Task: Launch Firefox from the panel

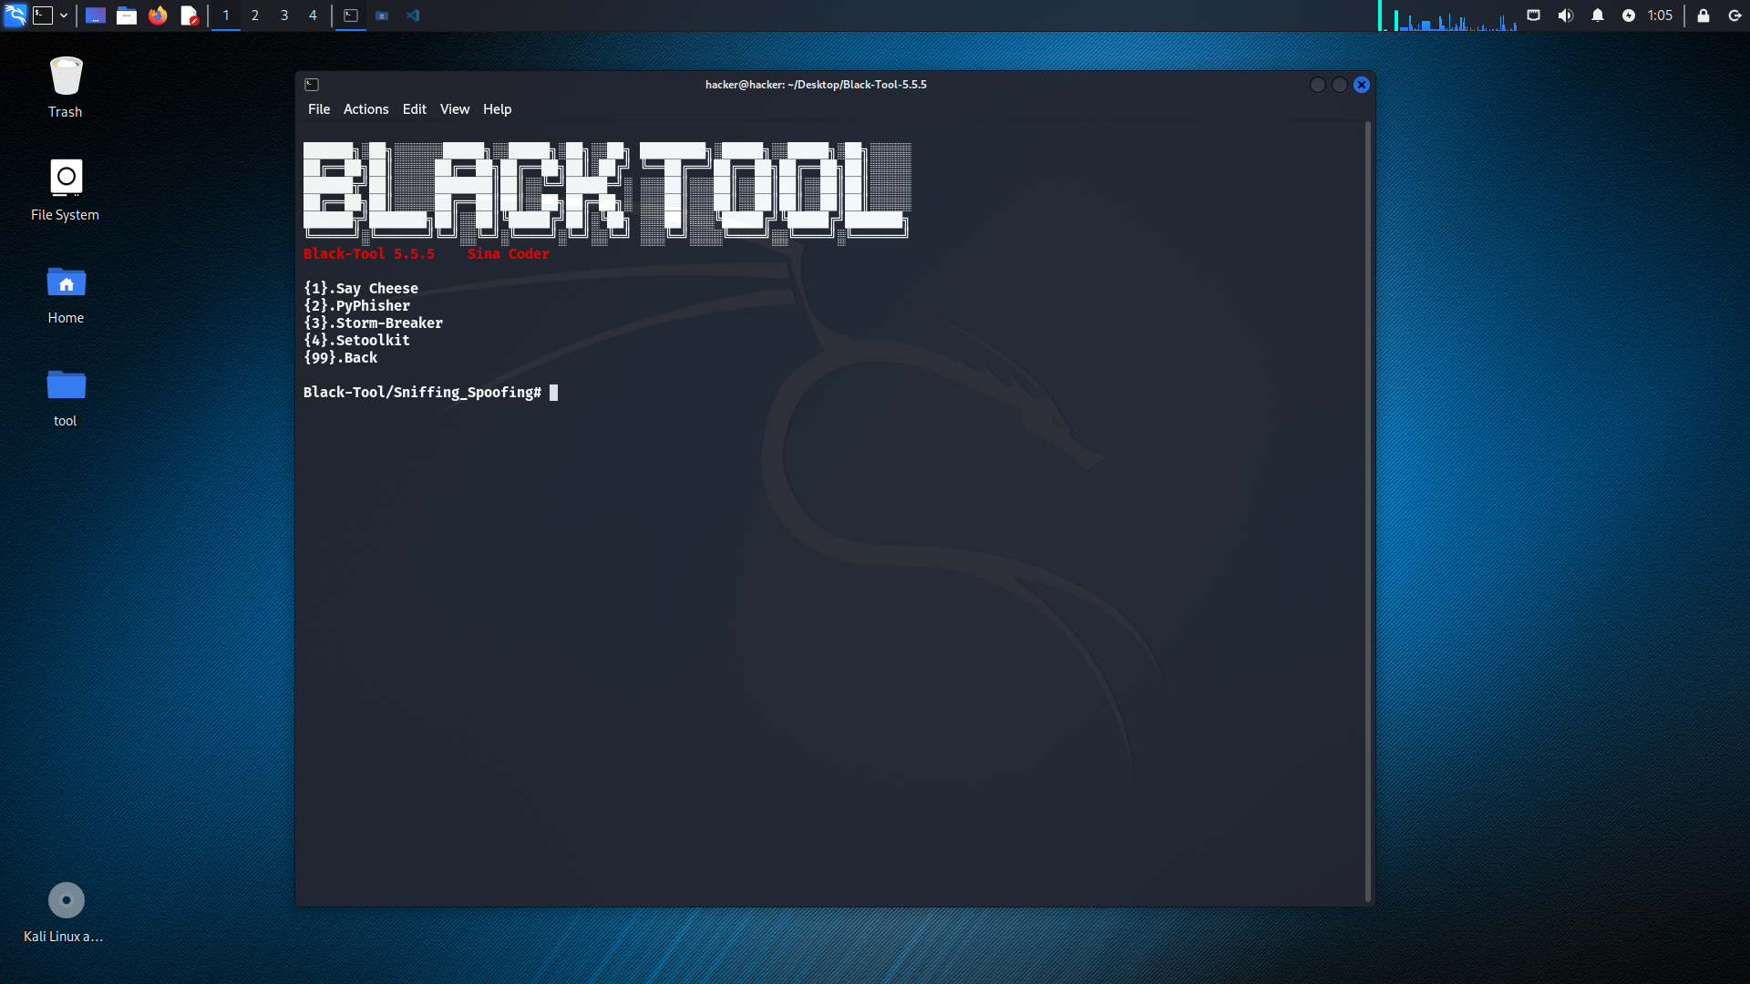Action: (158, 15)
